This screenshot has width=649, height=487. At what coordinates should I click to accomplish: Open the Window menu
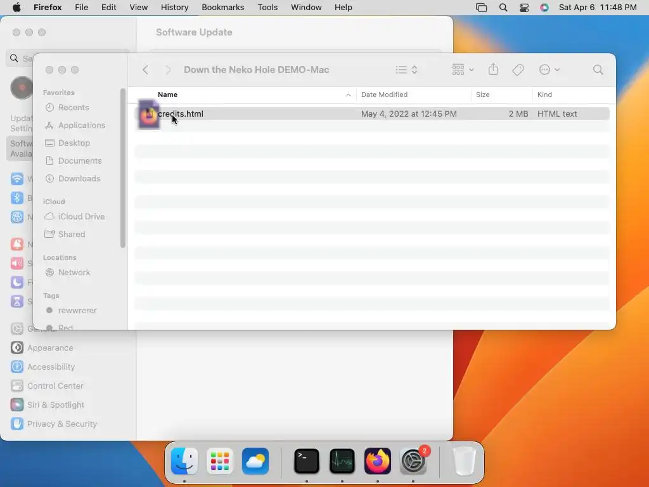point(306,8)
